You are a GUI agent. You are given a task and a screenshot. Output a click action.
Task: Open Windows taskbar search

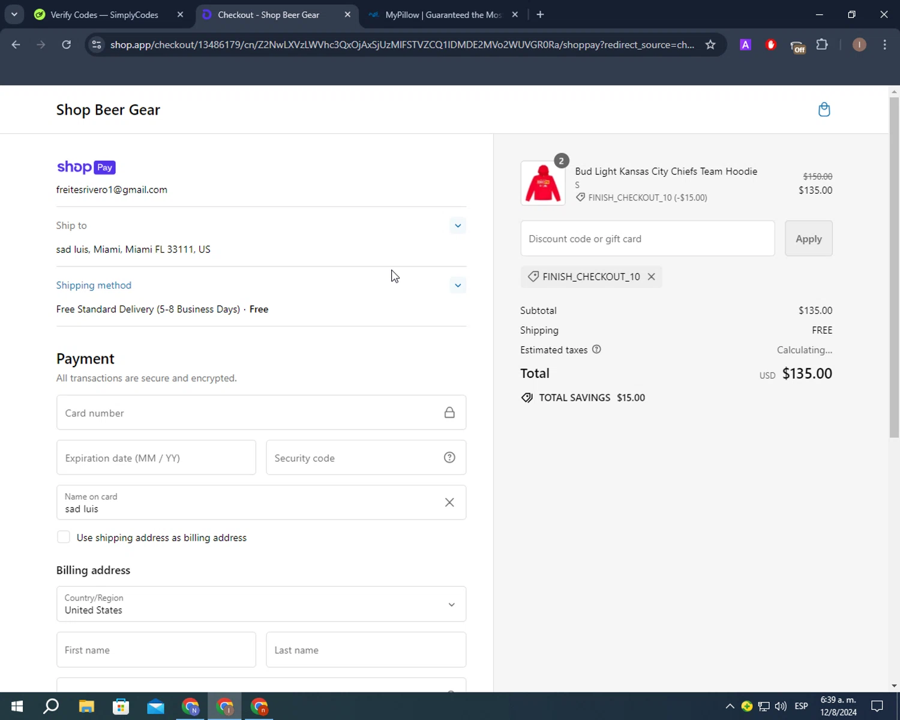pos(51,706)
